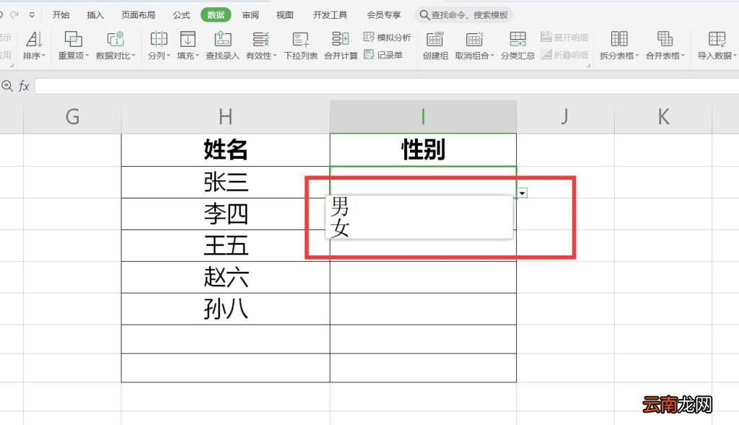
Task: Click Merge Tables (合并表格) icon
Action: [665, 39]
